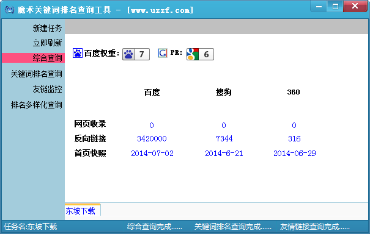Click the Google G icon beside PR
Viewport: 370px width, 234px height.
coord(163,53)
